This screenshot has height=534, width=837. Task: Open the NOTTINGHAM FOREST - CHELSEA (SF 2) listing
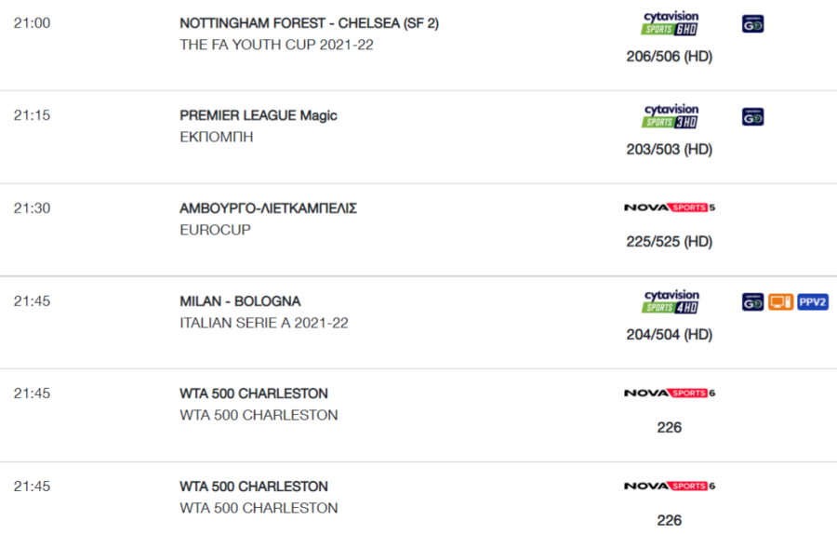[x=309, y=23]
